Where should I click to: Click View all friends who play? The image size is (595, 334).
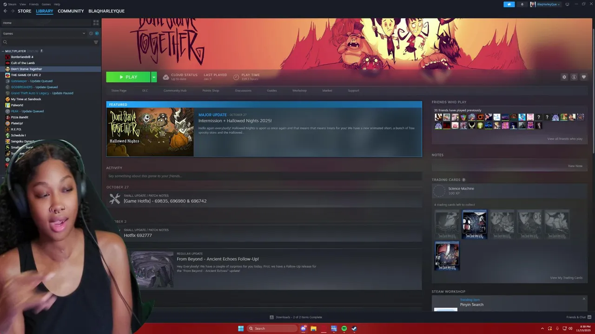[x=564, y=139]
